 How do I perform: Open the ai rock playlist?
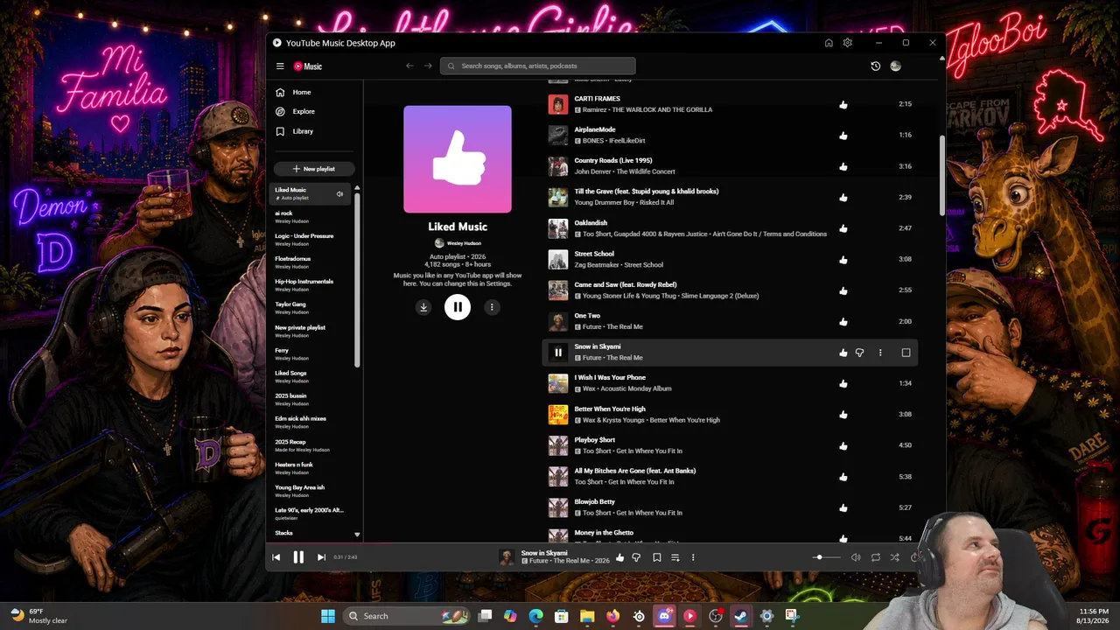(311, 217)
